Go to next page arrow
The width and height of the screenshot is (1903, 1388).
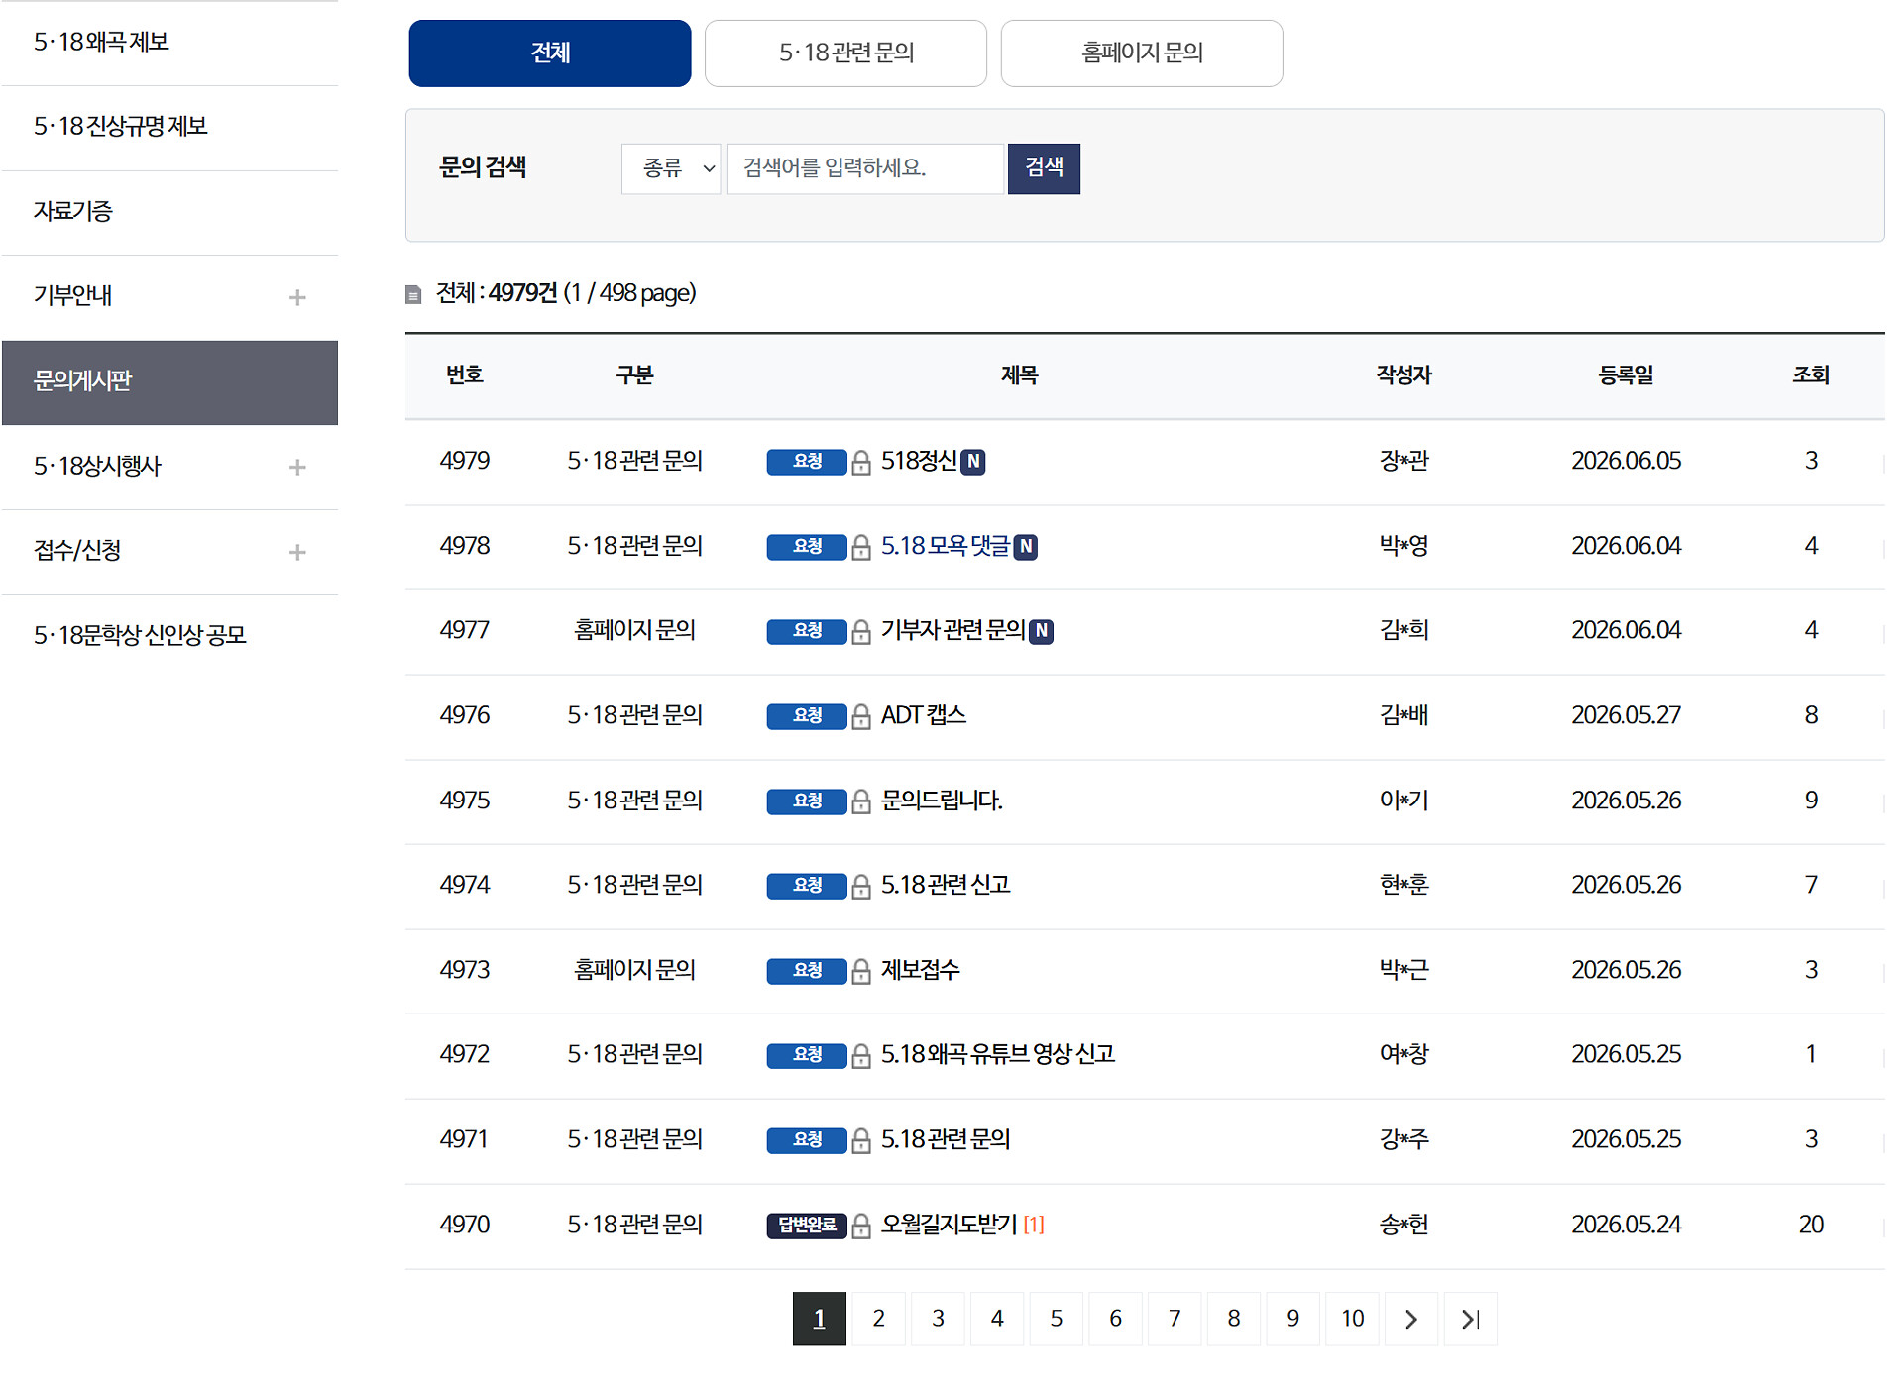click(1411, 1319)
